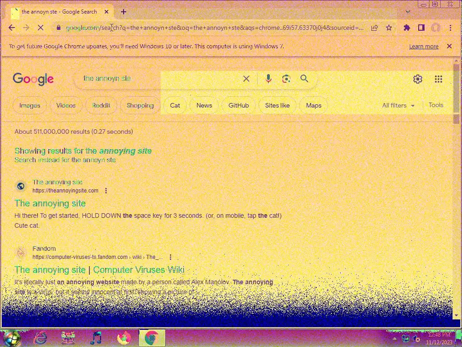Click theannoyingsite.com globe favicon
This screenshot has height=347, width=462.
tap(21, 186)
